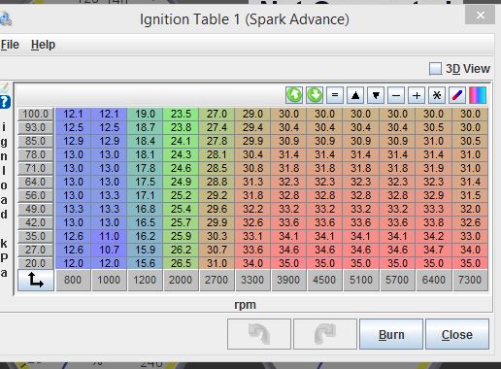Click the Close button
Viewport: 501px width, 369px height.
(457, 334)
